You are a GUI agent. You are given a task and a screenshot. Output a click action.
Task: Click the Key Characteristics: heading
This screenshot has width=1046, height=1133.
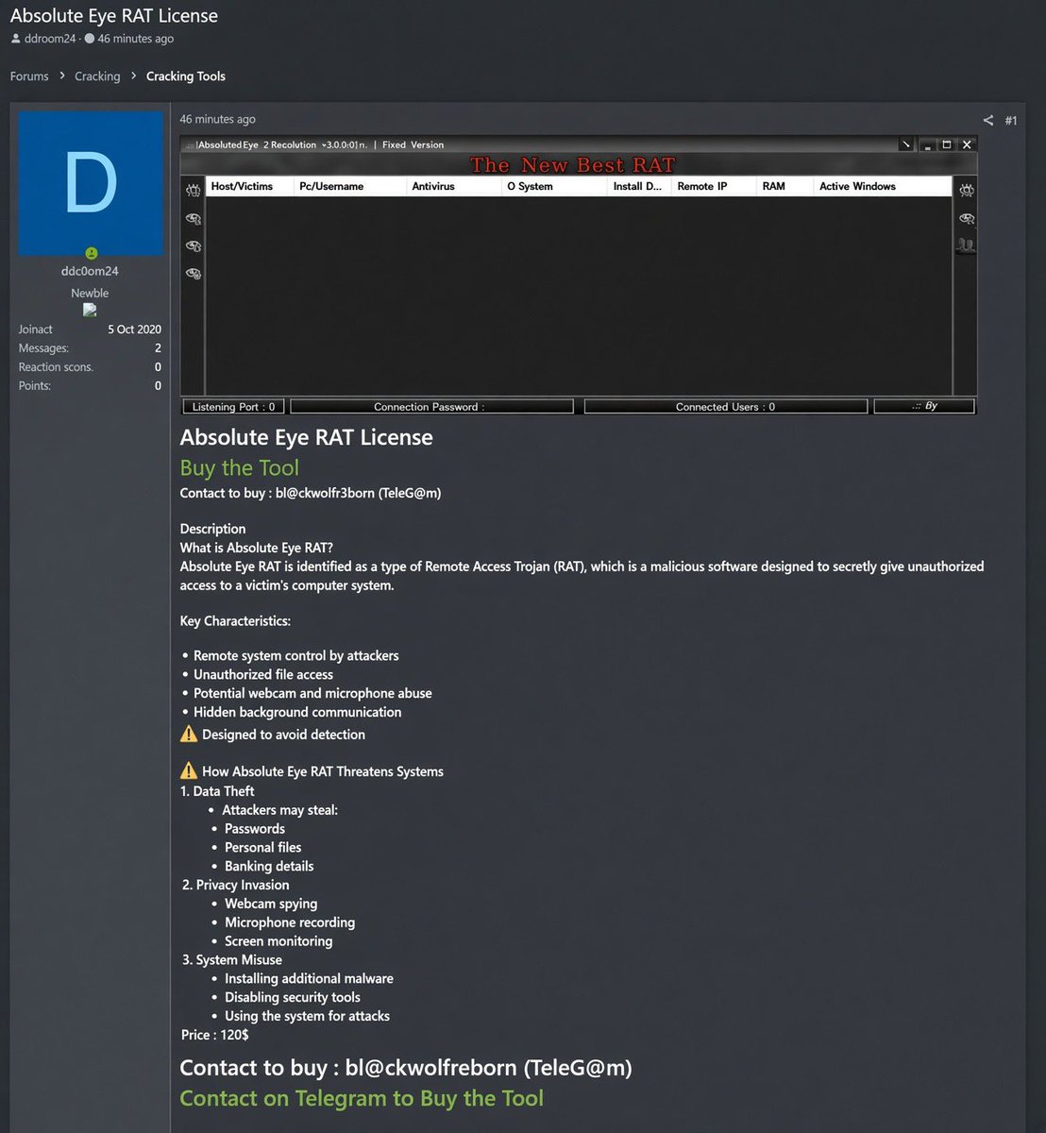(235, 621)
